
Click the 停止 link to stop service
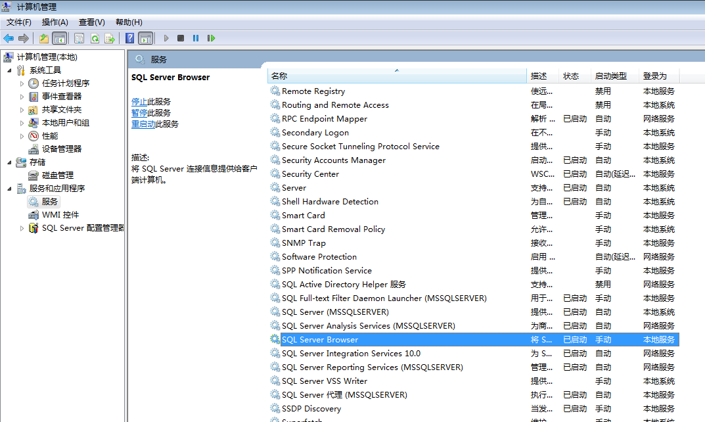(x=139, y=101)
